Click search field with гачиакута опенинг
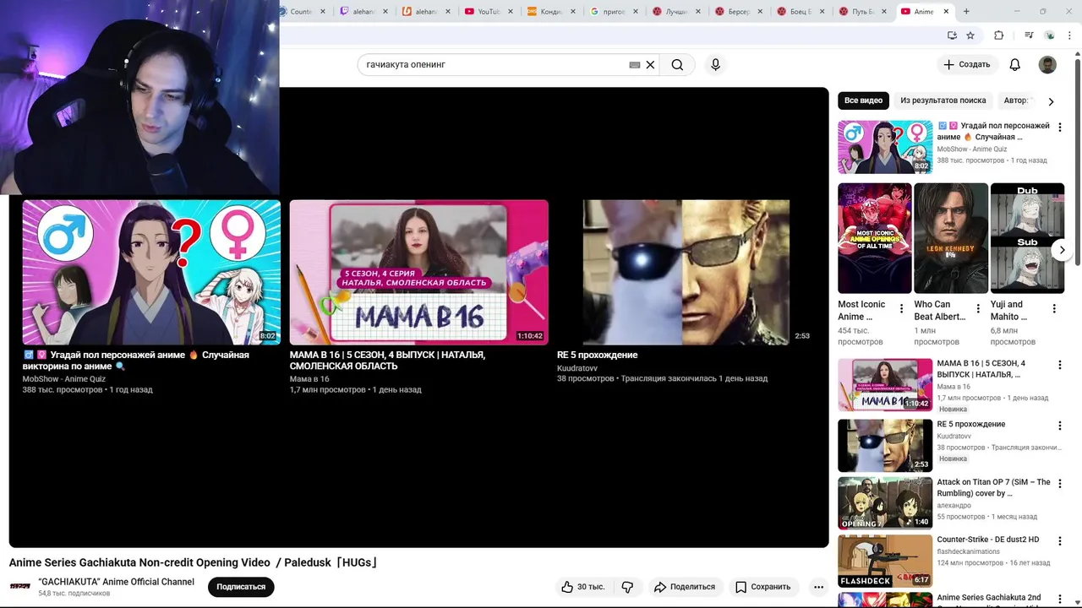The image size is (1082, 608). [x=495, y=65]
